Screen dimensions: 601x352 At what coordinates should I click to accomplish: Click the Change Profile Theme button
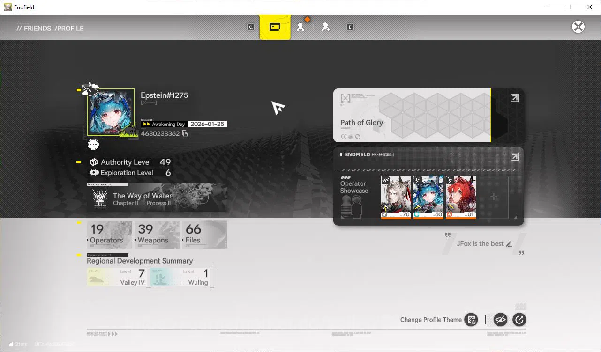tap(471, 320)
